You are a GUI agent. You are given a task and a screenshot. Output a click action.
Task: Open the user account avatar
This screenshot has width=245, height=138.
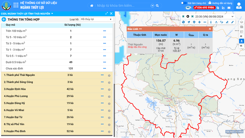(x=239, y=6)
